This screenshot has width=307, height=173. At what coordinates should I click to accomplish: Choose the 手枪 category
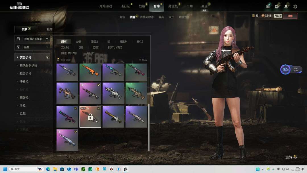pyautogui.click(x=23, y=105)
